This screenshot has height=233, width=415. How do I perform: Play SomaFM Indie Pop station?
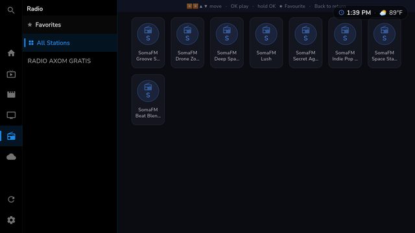coord(345,43)
